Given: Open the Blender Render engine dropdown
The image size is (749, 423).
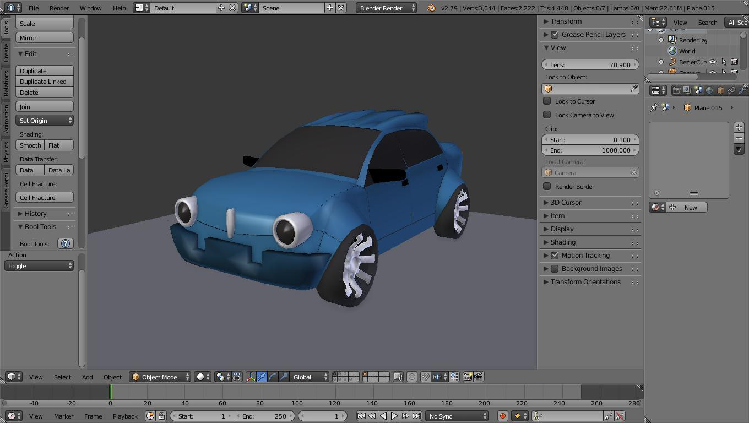Looking at the screenshot, I should coord(386,8).
